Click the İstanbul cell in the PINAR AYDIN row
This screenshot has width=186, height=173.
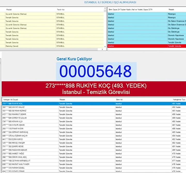143,129
